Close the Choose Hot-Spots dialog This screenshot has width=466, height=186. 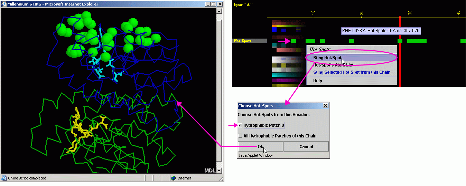coord(325,106)
